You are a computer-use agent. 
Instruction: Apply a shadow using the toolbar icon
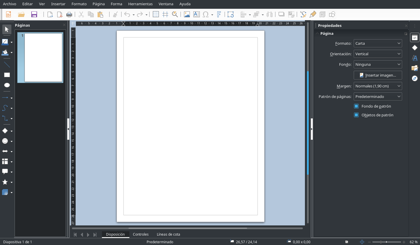[x=281, y=14]
